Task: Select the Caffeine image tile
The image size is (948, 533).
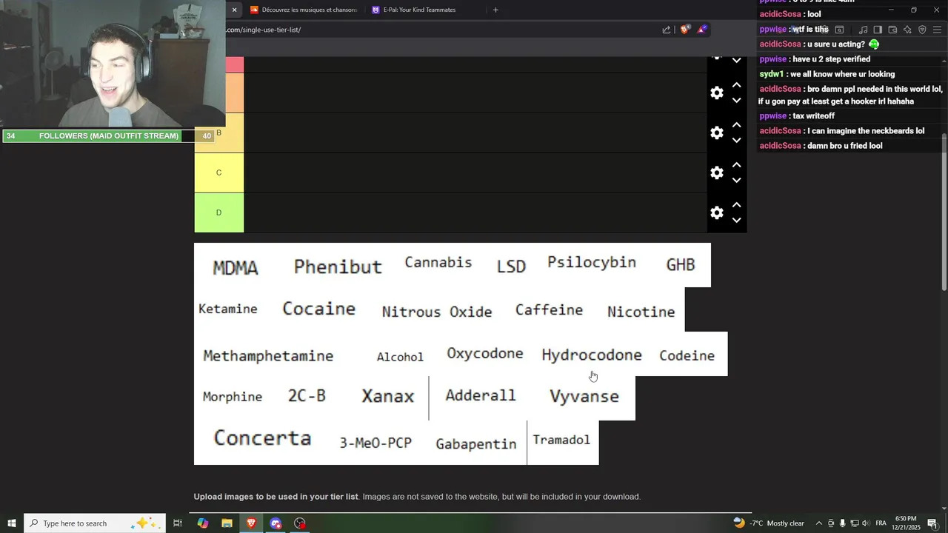Action: point(549,310)
